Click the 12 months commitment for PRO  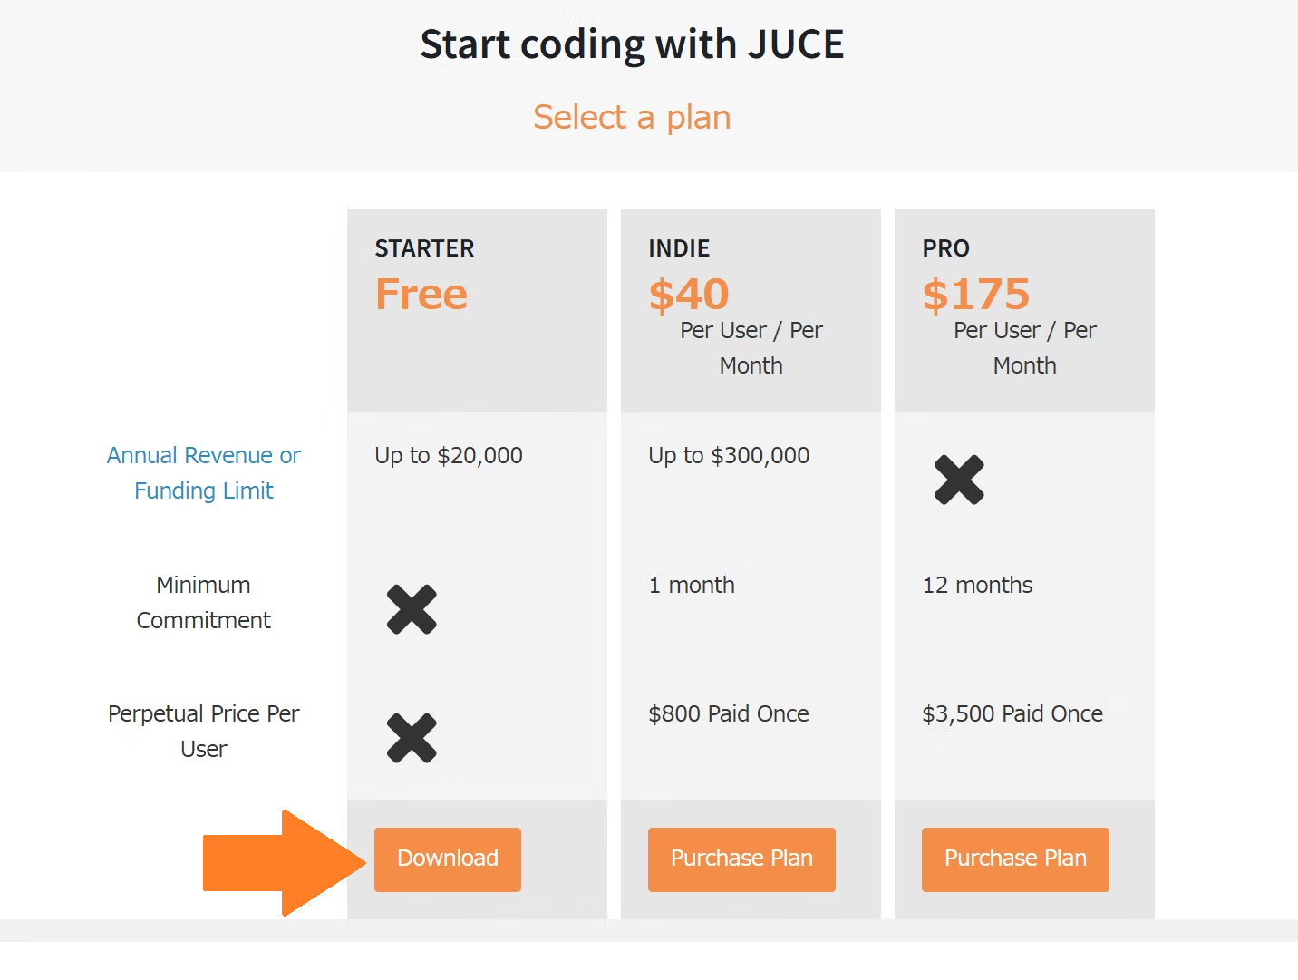977,585
